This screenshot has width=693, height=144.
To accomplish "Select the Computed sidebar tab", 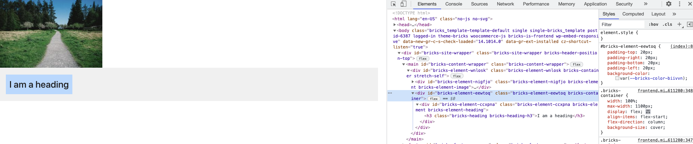I will coord(633,14).
